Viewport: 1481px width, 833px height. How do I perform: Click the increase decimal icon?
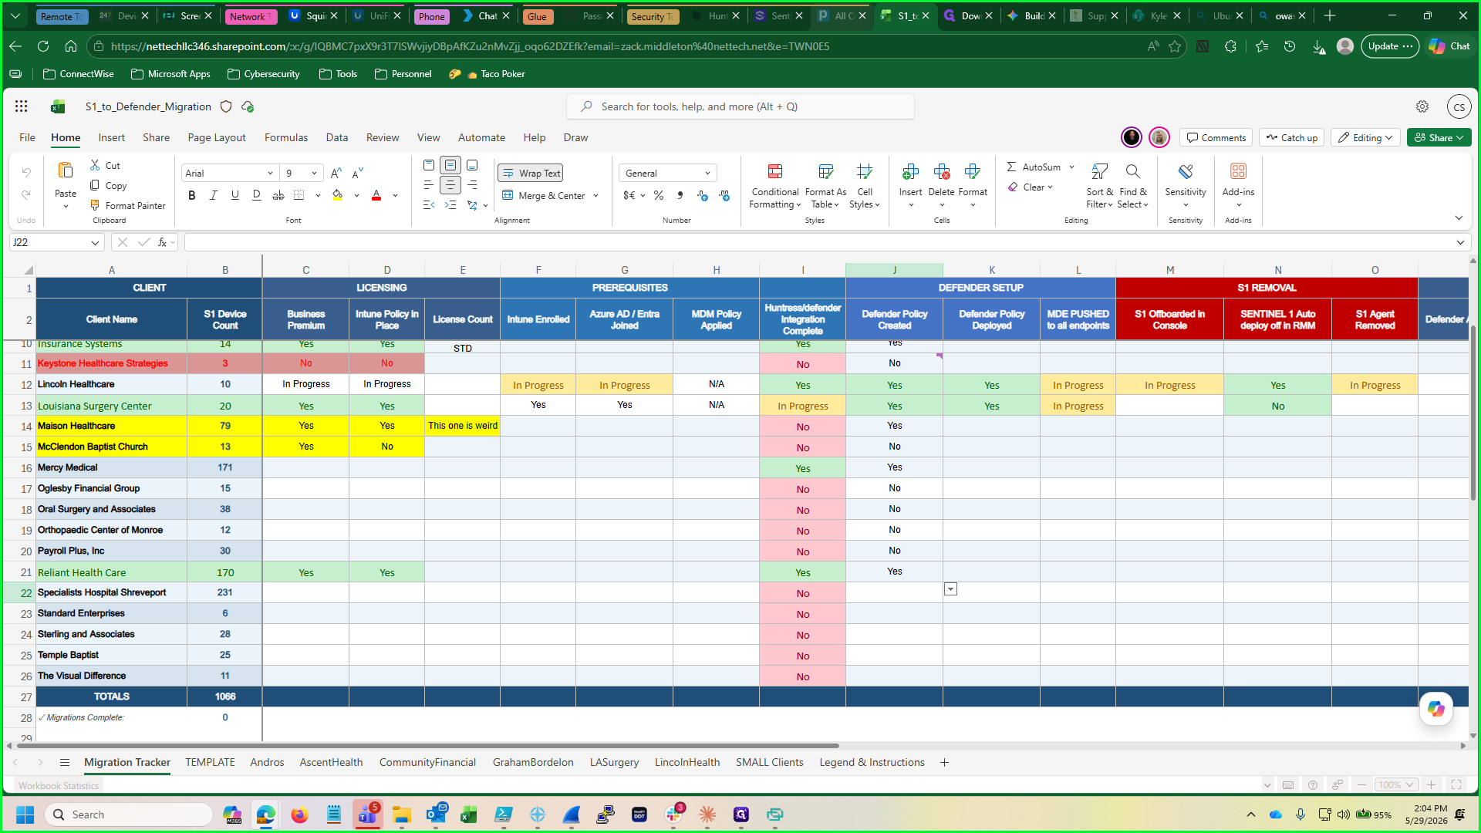pos(702,195)
